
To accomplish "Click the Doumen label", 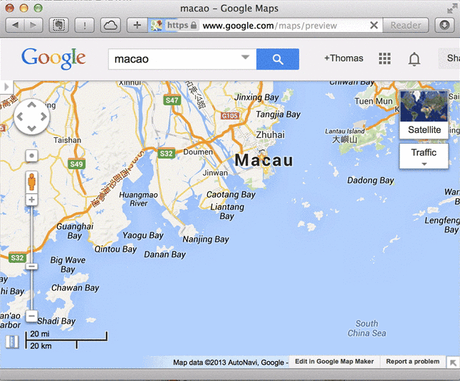I will click(x=198, y=152).
